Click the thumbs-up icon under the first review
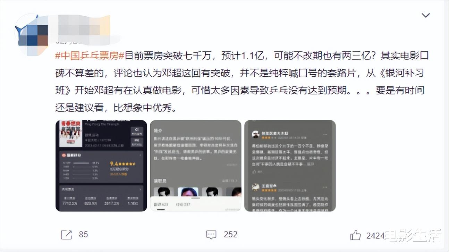449x252 pixels. click(254, 171)
